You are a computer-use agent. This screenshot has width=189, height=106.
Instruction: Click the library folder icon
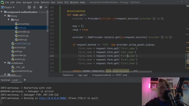click(9, 16)
